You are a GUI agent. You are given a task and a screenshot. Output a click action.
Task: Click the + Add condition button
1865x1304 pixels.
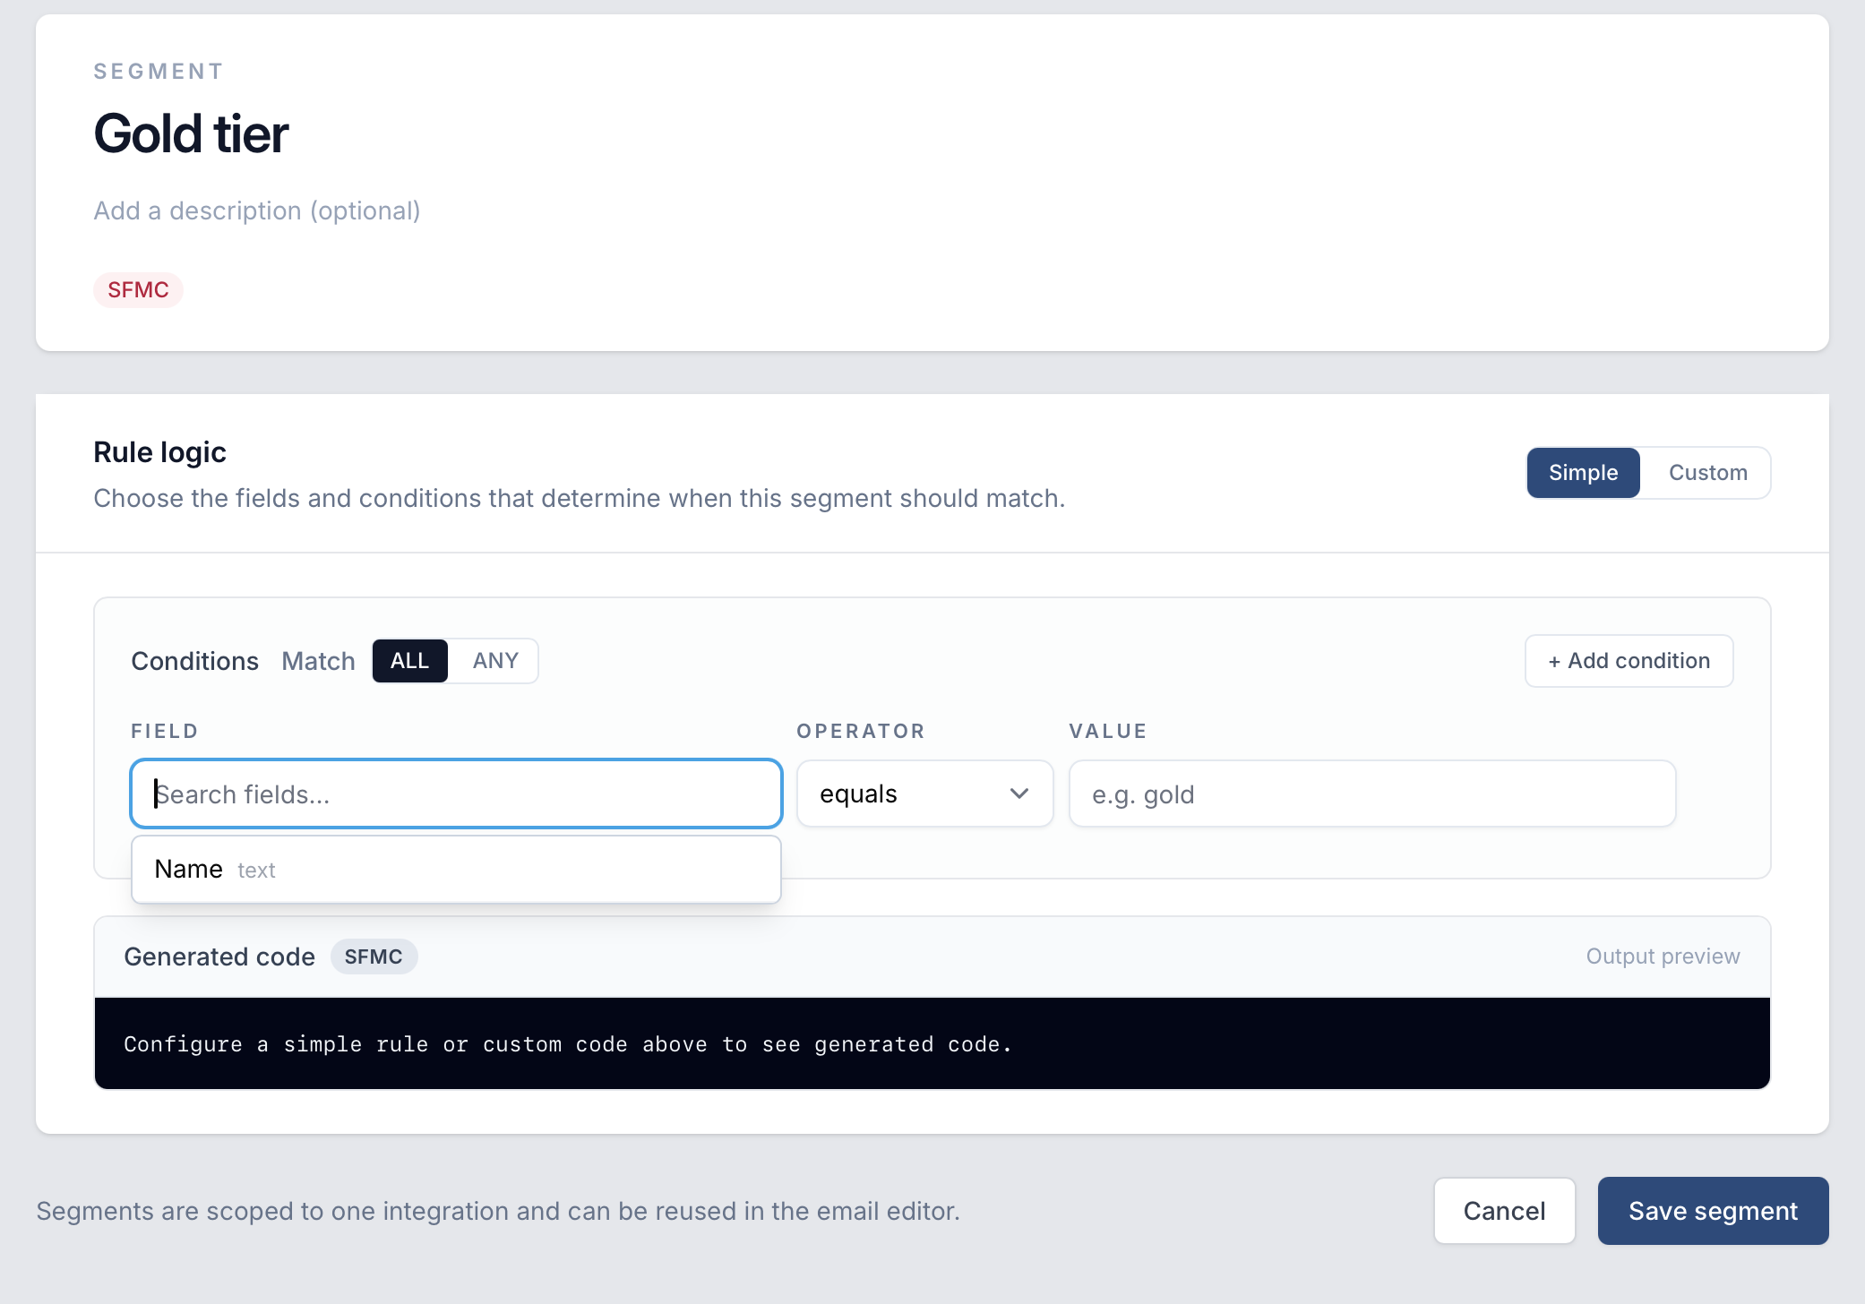point(1628,660)
